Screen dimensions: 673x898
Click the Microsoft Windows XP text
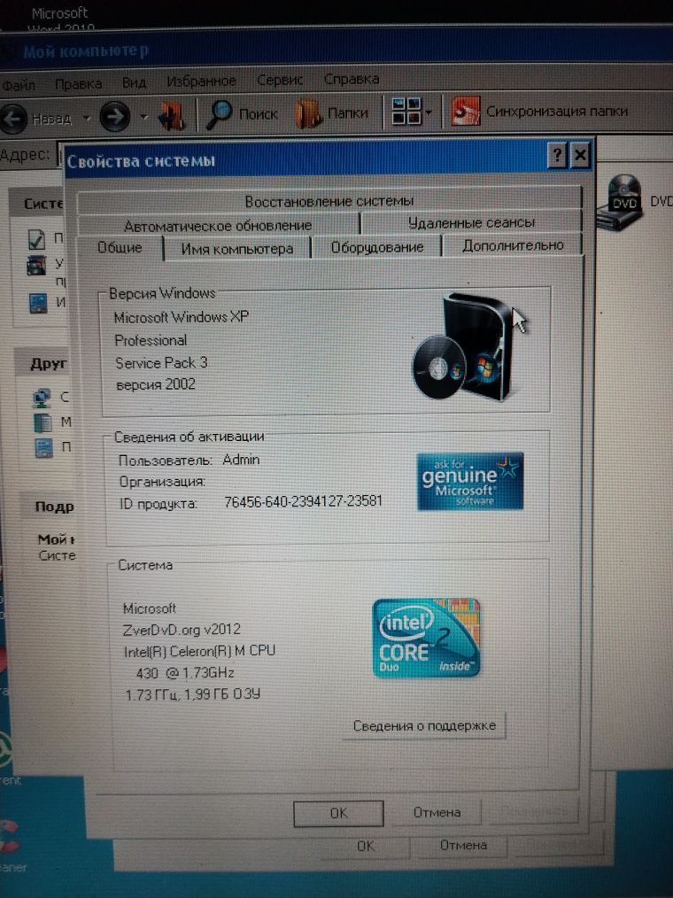coord(181,317)
